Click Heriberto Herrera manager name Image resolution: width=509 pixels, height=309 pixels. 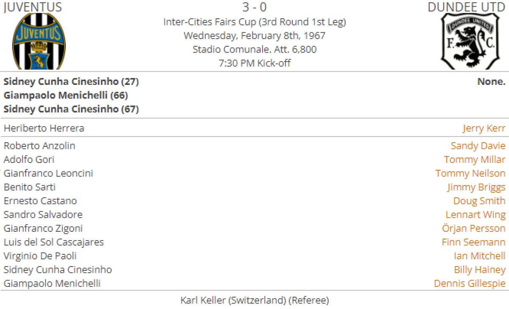point(44,128)
